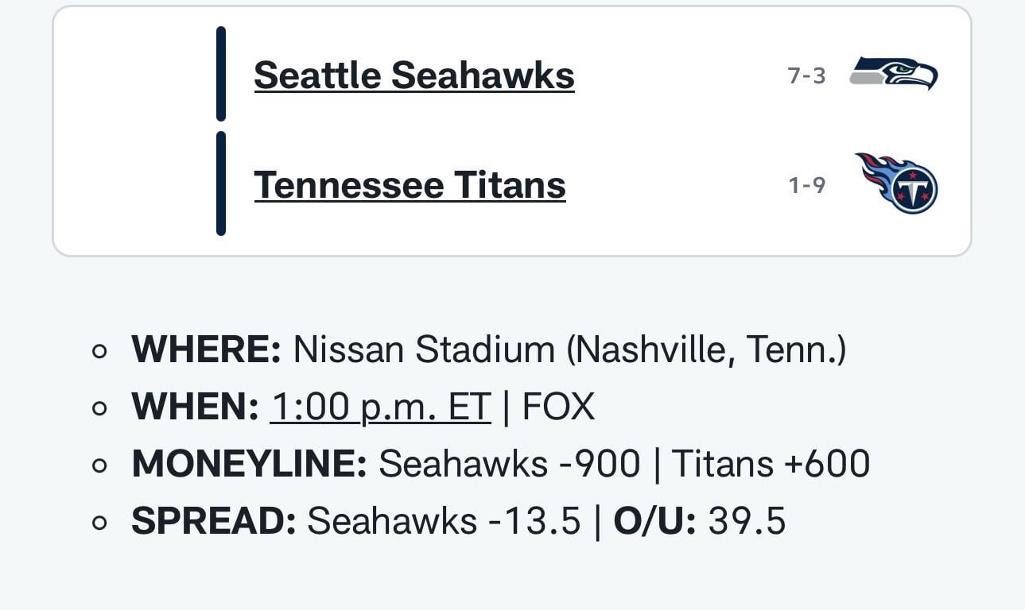Open the Seattle Seahawks team page link
This screenshot has width=1025, height=610.
point(413,75)
